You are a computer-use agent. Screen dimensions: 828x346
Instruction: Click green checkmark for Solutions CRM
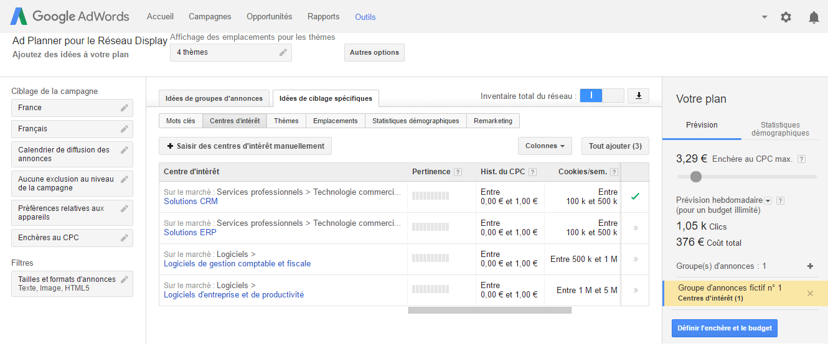pyautogui.click(x=635, y=197)
